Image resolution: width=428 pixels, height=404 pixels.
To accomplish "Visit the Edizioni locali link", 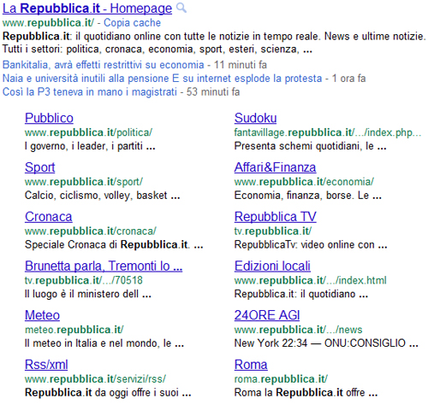I will (272, 266).
